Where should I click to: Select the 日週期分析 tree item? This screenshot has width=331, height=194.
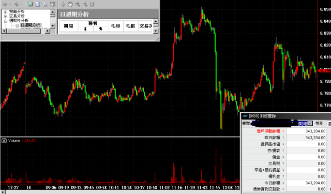pos(30,25)
